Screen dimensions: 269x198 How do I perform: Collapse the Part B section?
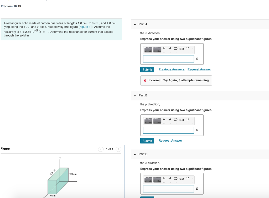(x=135, y=96)
